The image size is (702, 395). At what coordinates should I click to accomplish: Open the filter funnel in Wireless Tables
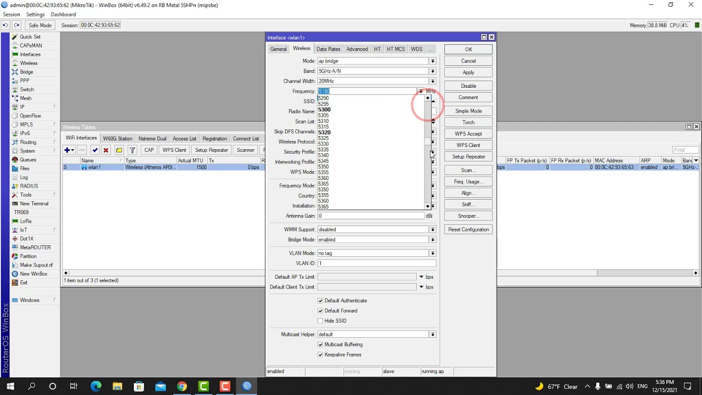click(132, 150)
